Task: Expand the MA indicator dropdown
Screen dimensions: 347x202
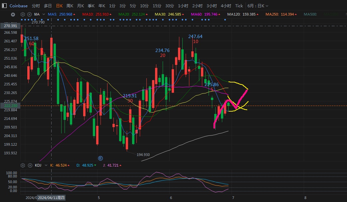Action: click(x=43, y=14)
